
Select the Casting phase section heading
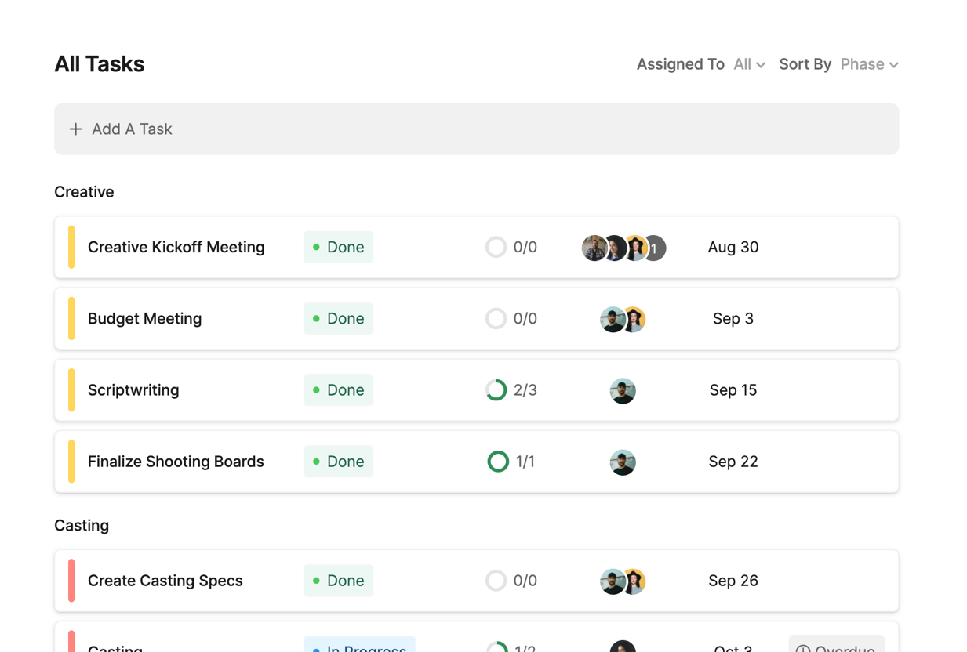click(x=82, y=525)
